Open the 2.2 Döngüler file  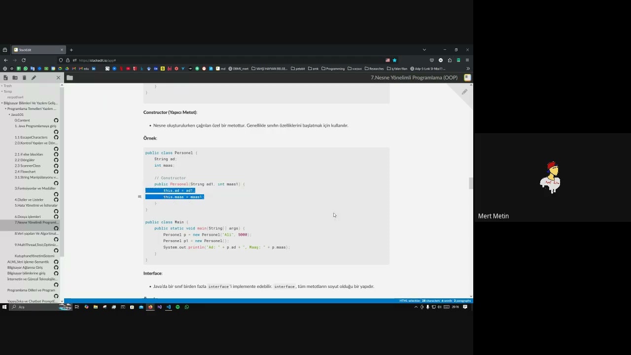(x=25, y=160)
